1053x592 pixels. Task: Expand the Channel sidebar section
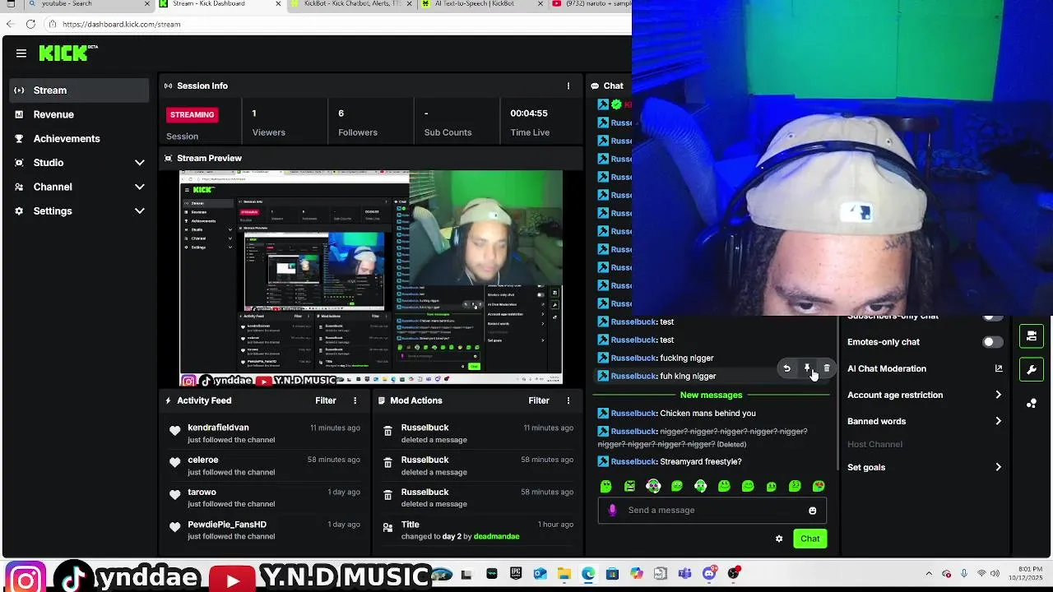click(139, 187)
